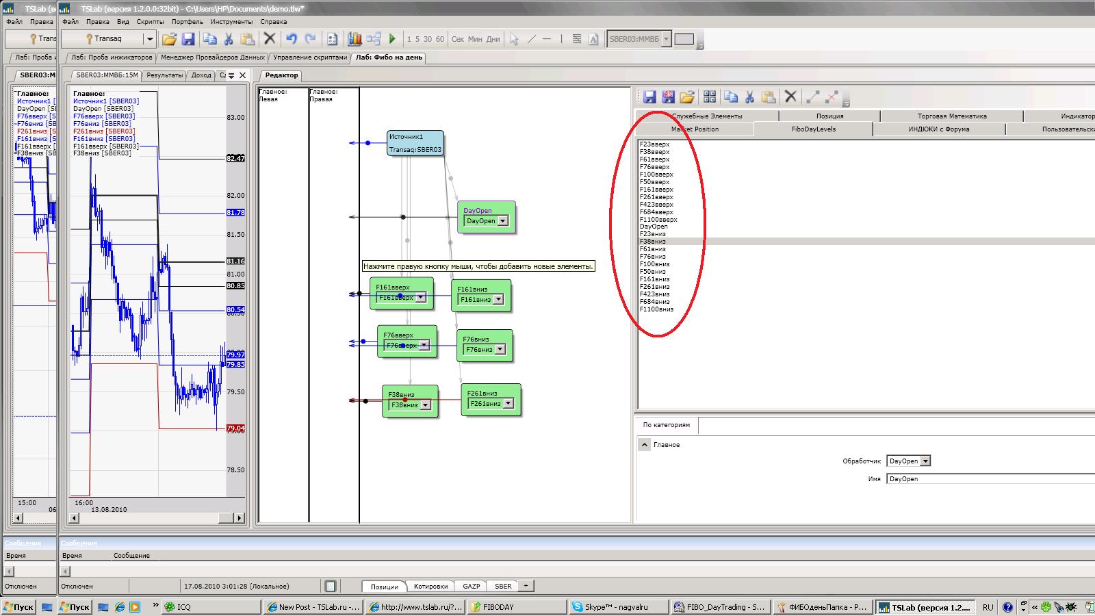Click the 60 interval button

[x=440, y=39]
